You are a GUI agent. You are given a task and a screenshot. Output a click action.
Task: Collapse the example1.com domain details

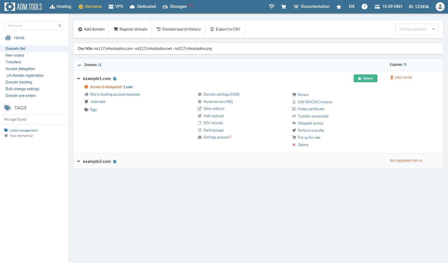[x=79, y=79]
